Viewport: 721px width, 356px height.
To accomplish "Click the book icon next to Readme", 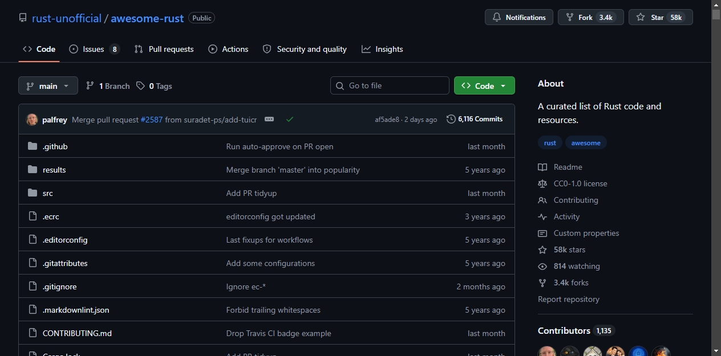I will [542, 167].
